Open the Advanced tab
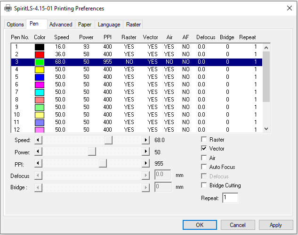The image size is (298, 235). (61, 25)
